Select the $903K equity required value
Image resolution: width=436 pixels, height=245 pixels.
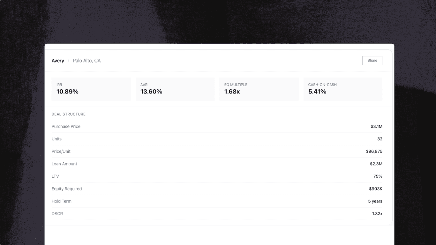click(x=376, y=189)
